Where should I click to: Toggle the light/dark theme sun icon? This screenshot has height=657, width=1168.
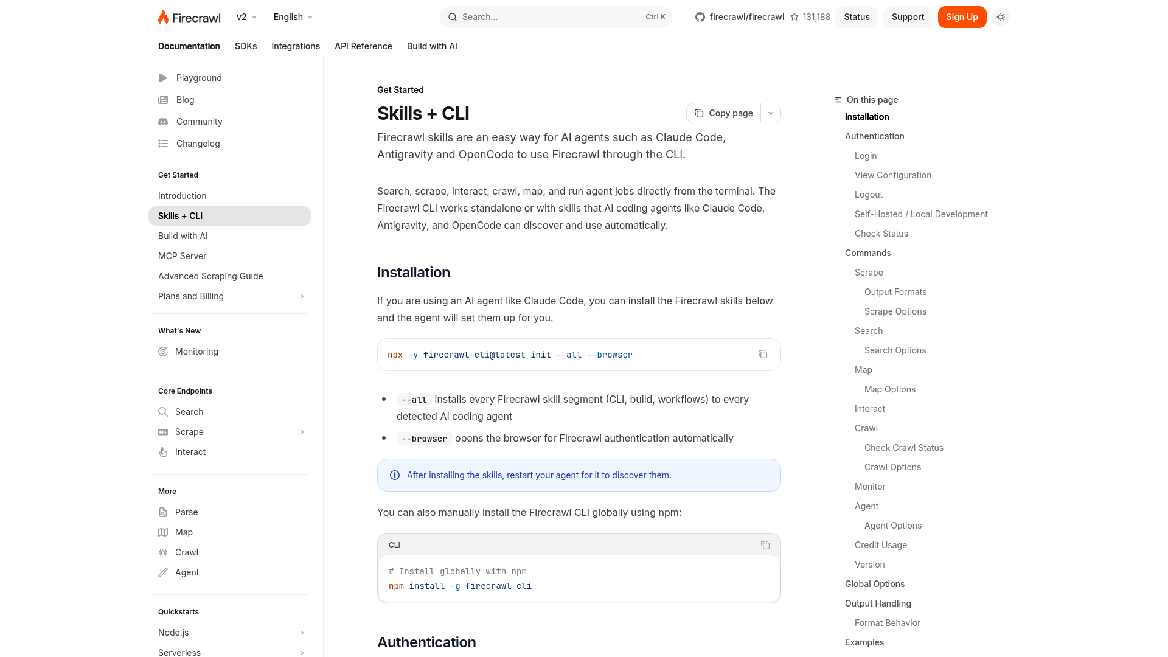click(1001, 17)
